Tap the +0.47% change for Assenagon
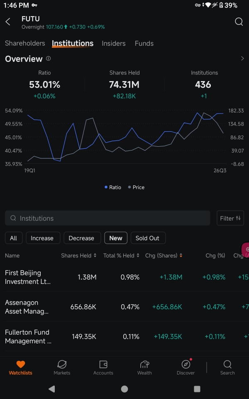The width and height of the screenshot is (249, 399). point(214,307)
